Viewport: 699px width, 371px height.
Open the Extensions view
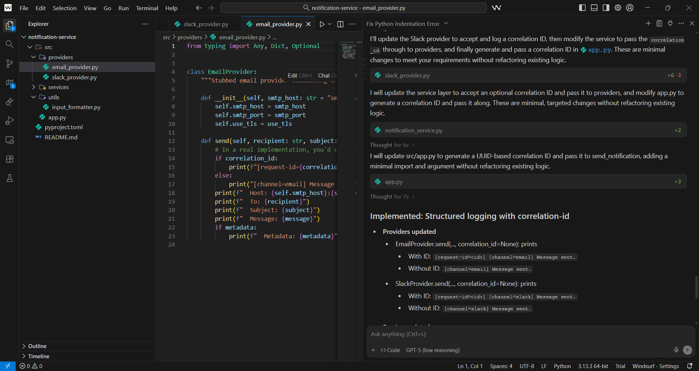[9, 159]
